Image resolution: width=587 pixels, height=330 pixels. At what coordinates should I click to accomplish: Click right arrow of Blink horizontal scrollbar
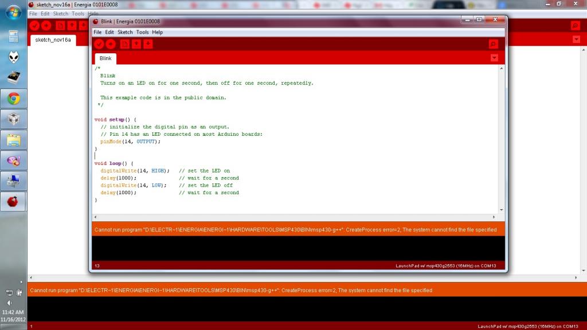(x=494, y=217)
